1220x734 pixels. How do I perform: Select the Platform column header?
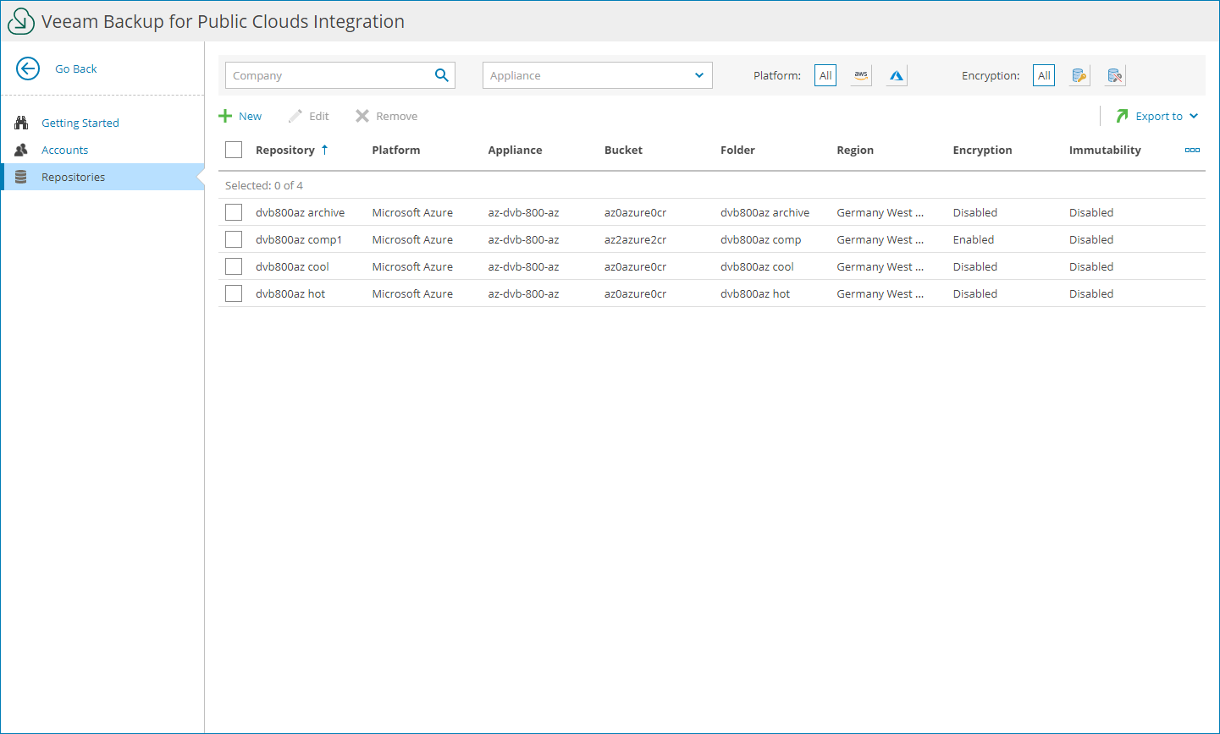coord(395,150)
